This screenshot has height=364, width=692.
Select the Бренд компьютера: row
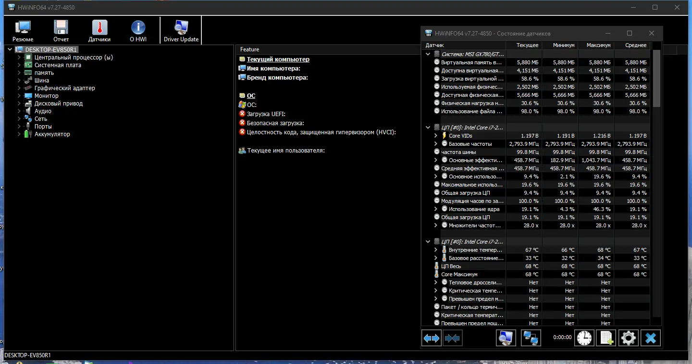click(x=277, y=77)
